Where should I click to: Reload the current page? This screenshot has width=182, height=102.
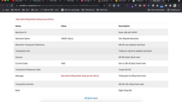[x=12, y=6]
